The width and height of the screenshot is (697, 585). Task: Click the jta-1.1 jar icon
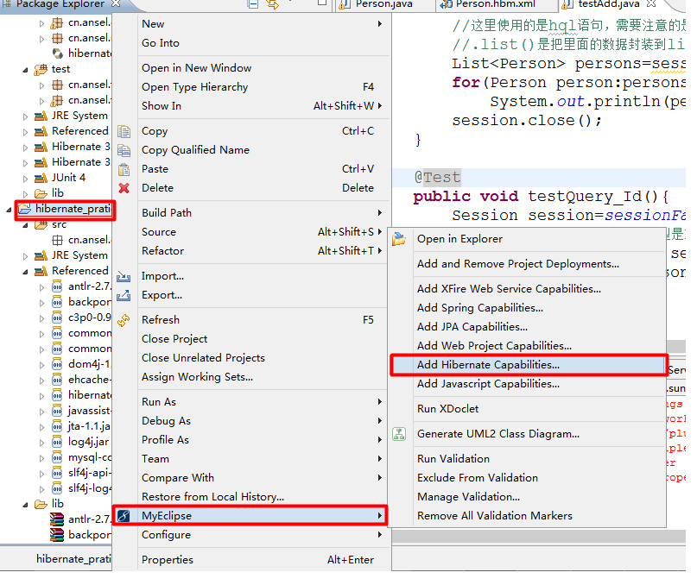tap(57, 427)
